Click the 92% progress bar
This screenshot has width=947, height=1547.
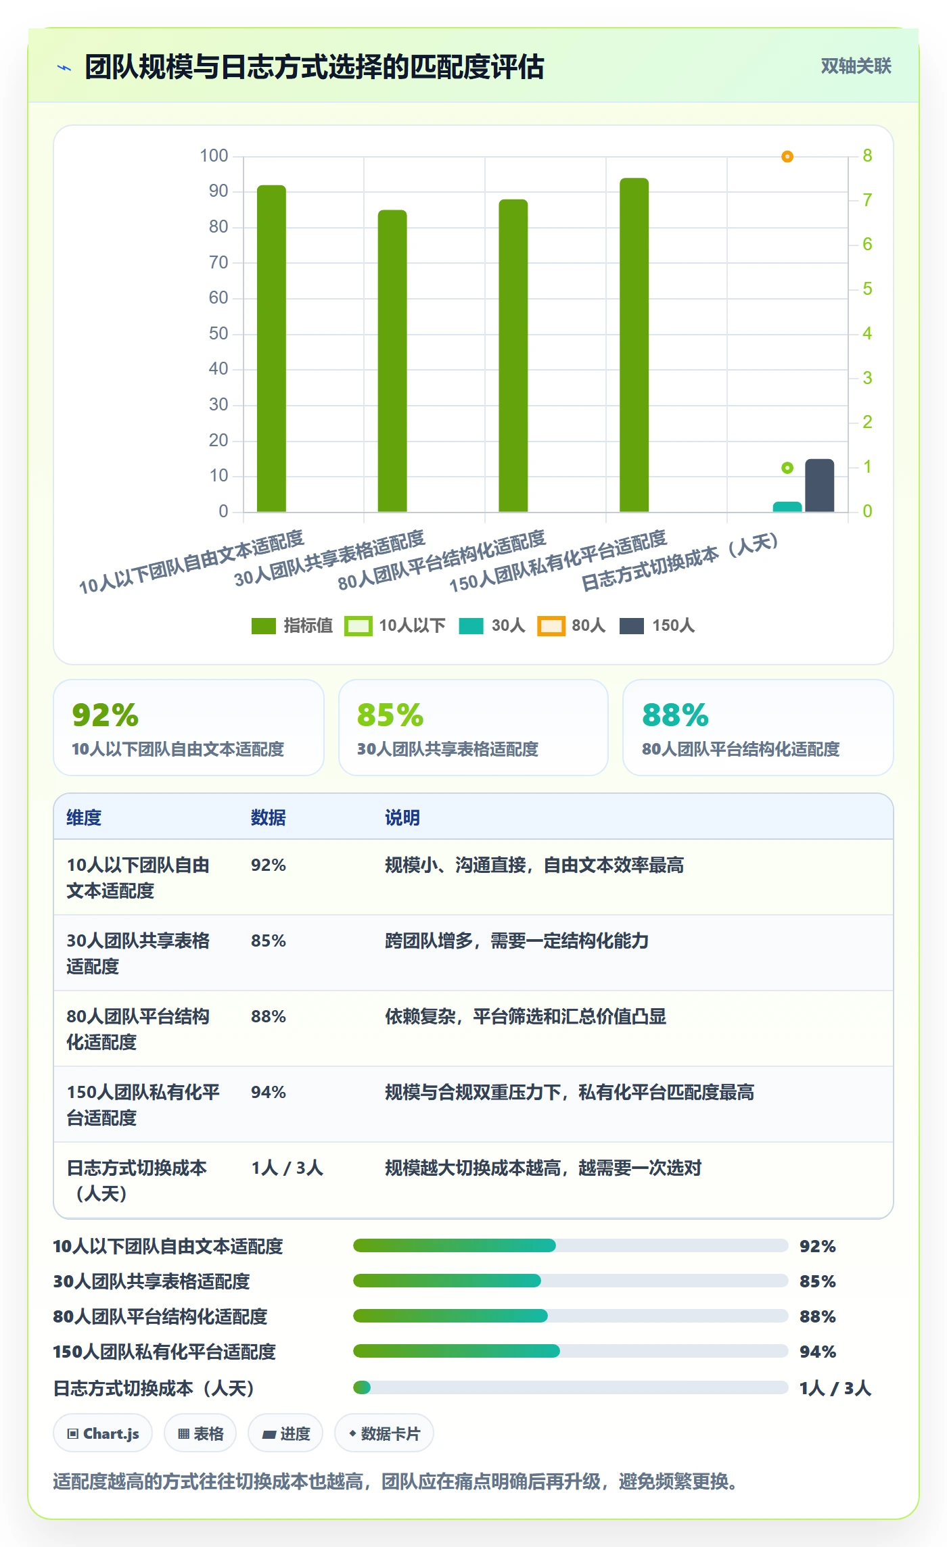click(x=571, y=1245)
